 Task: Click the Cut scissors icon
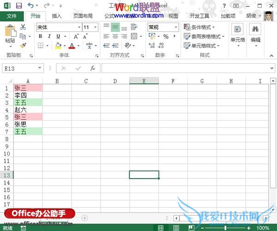click(x=23, y=27)
